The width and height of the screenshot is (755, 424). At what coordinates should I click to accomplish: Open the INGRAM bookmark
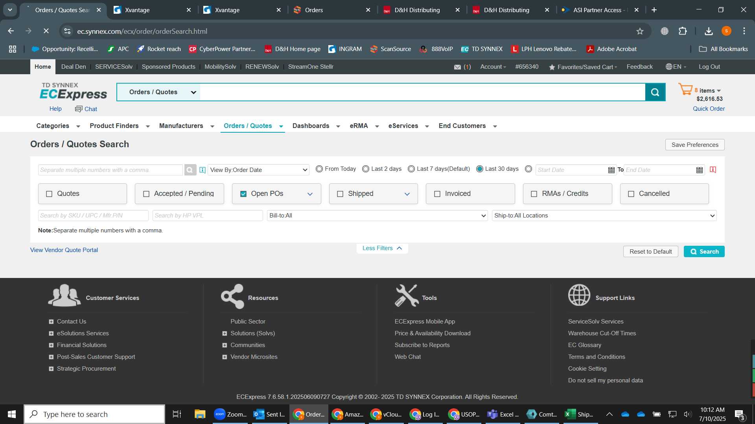345,49
